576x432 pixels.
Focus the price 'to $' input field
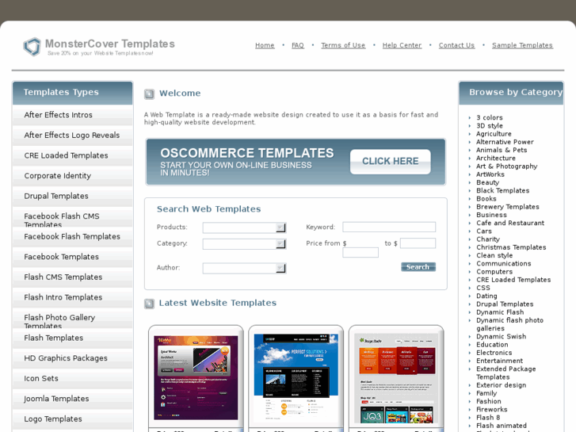(x=418, y=243)
